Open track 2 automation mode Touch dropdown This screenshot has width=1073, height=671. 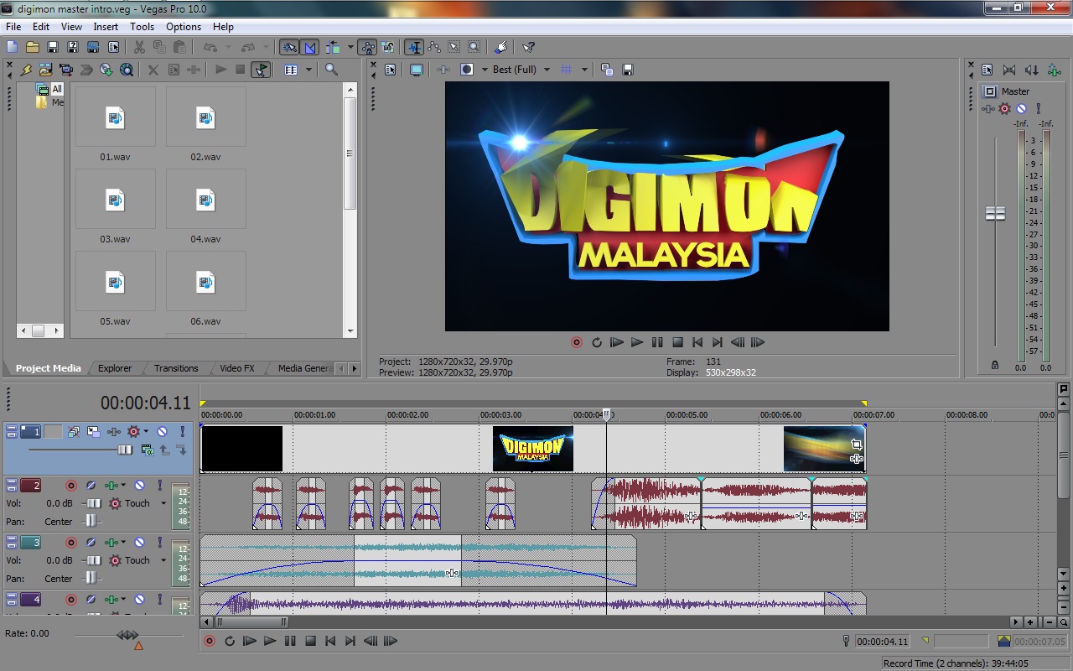point(163,503)
